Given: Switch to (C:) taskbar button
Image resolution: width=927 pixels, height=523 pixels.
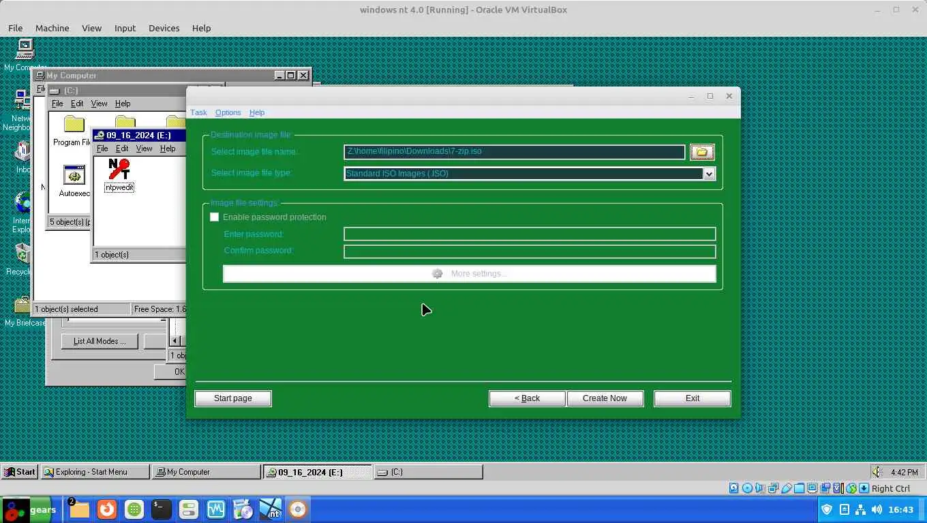Looking at the screenshot, I should click(429, 472).
